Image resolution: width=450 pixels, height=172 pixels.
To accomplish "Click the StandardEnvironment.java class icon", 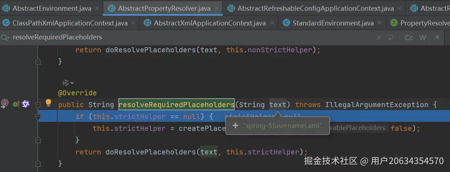I will click(286, 23).
